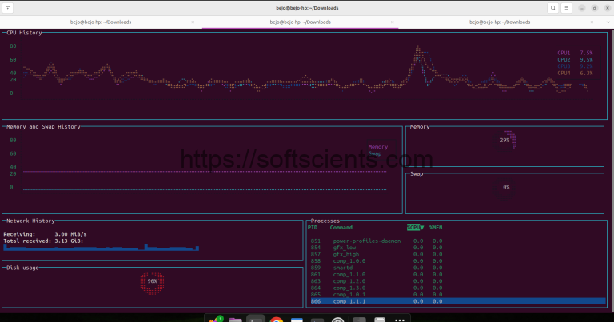This screenshot has height=322, width=614.
Task: Open a new terminal tab with the top-left button
Action: point(8,8)
